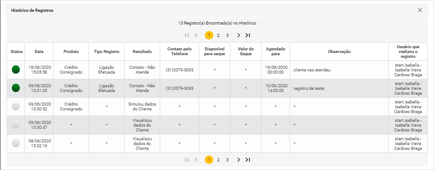Jump to last page in top pagination
Screen dimensions: 434x170
248,35
